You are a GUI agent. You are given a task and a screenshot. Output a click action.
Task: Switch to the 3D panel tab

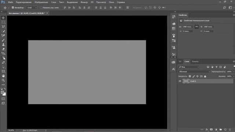click(x=180, y=61)
